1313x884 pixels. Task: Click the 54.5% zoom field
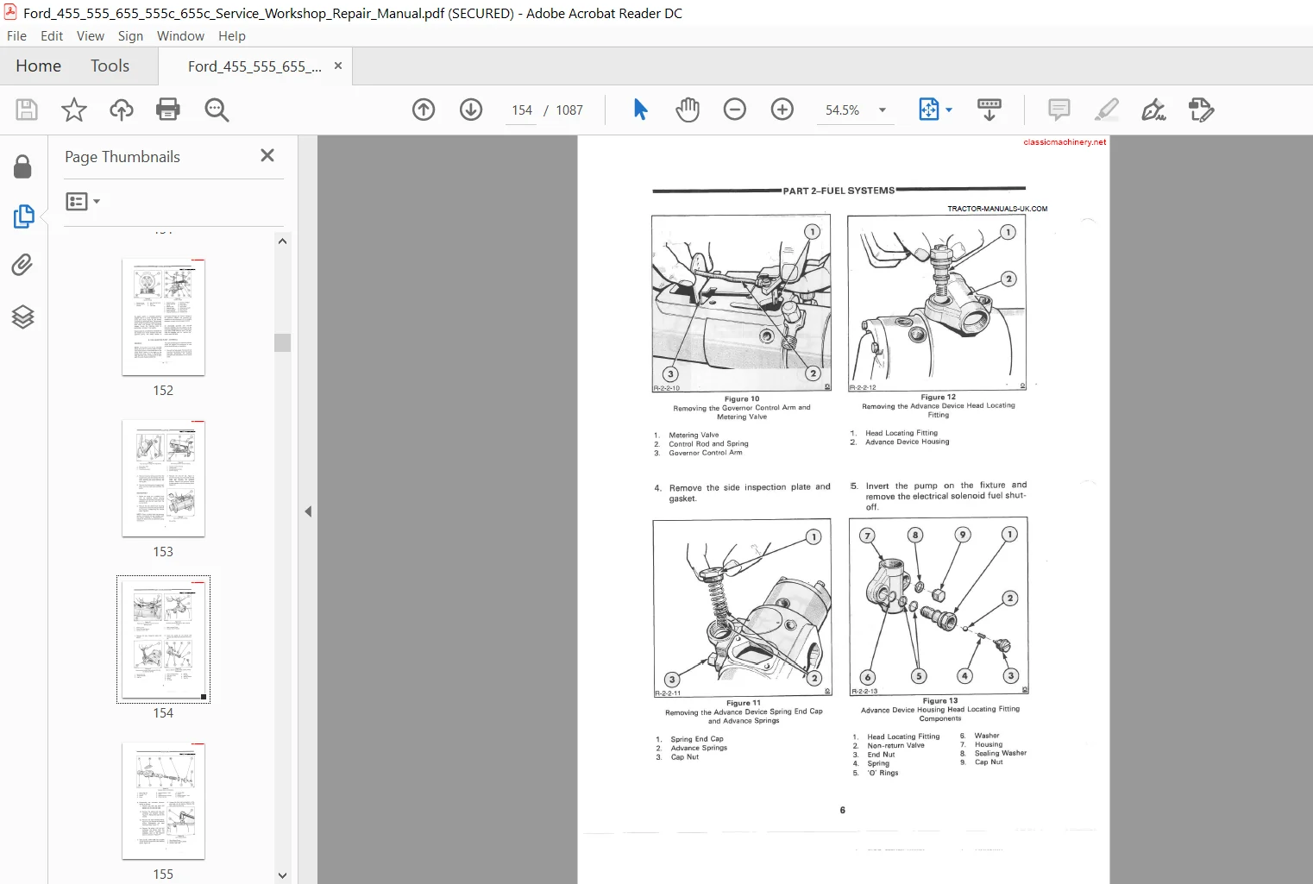[x=842, y=110]
